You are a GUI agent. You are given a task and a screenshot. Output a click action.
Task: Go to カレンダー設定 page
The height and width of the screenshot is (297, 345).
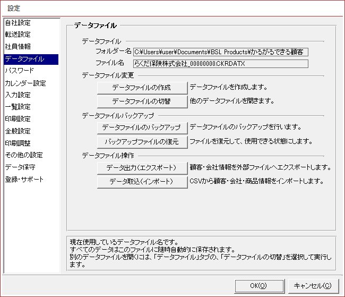tap(25, 83)
